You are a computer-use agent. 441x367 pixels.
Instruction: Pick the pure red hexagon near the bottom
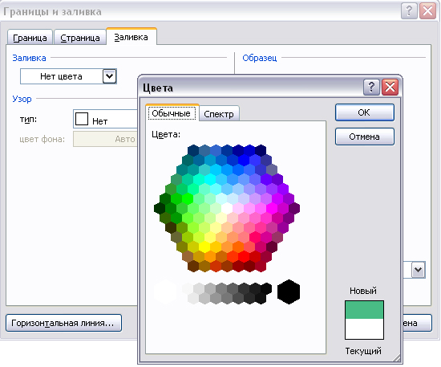[244, 256]
